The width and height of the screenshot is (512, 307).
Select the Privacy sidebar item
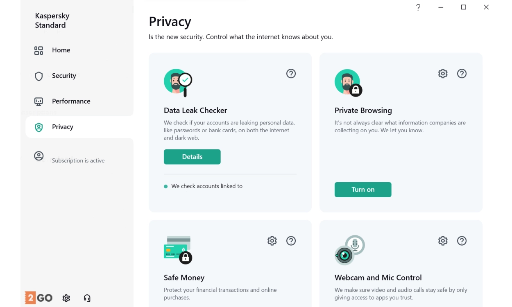(x=62, y=127)
